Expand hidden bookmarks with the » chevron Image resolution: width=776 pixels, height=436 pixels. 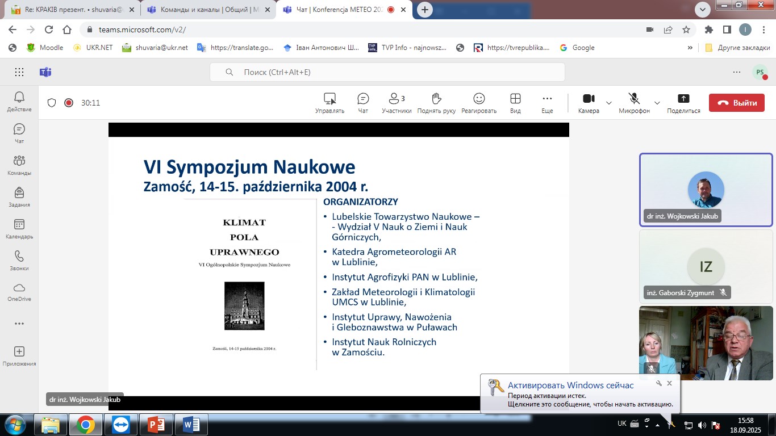click(x=690, y=48)
